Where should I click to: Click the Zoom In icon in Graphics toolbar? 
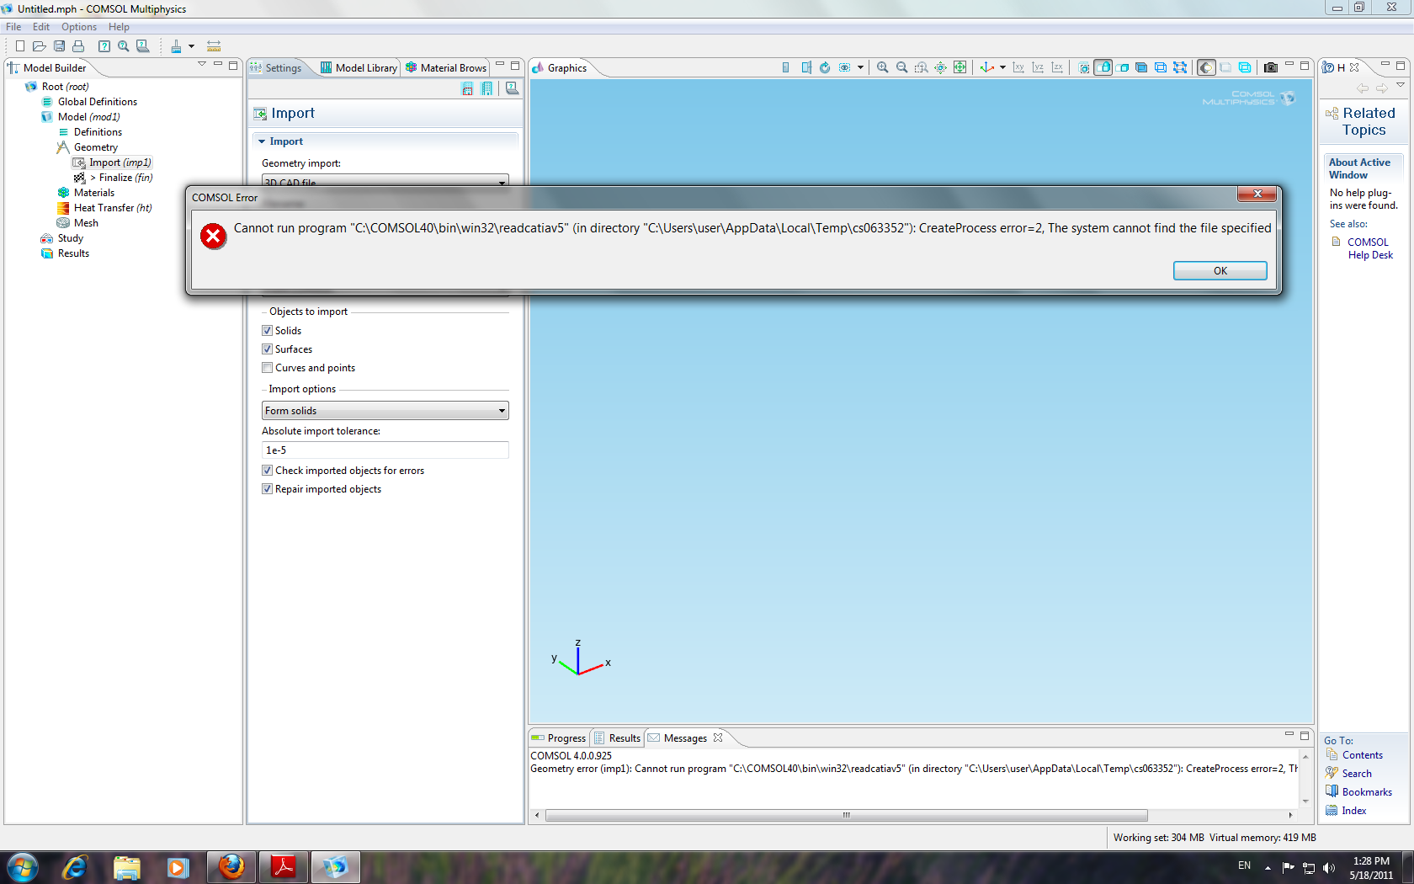[x=882, y=67]
